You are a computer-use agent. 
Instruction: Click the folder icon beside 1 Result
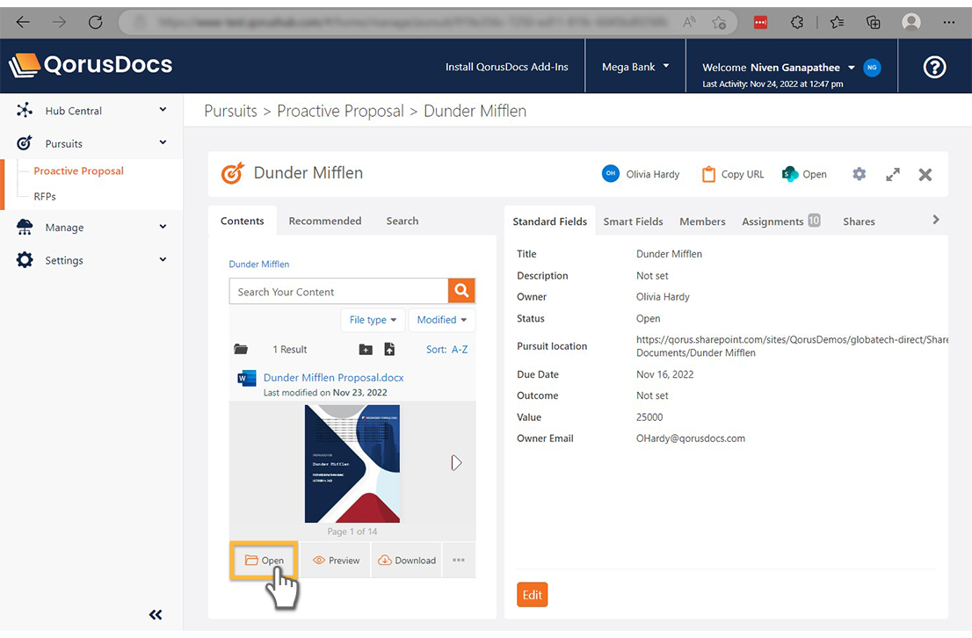tap(241, 349)
